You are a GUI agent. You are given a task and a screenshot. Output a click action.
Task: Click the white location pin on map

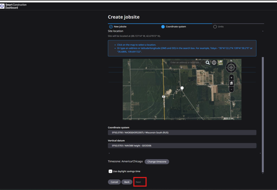point(182,88)
